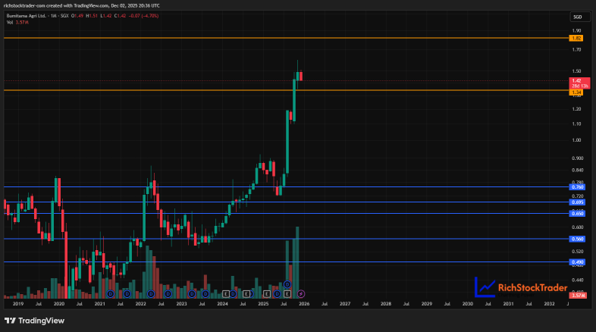Click the 0.520 price scale value
This screenshot has height=332, width=596.
577,252
